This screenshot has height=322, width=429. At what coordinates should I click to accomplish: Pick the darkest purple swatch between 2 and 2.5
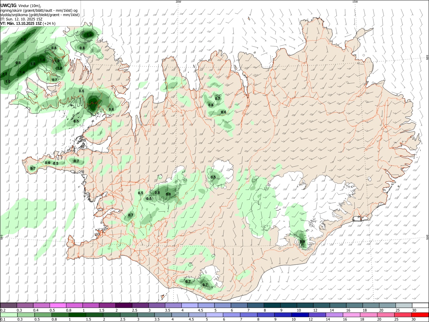coord(124,305)
